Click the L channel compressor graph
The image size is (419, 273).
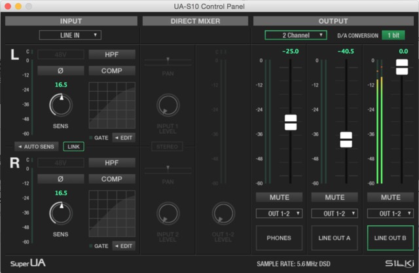pos(112,105)
